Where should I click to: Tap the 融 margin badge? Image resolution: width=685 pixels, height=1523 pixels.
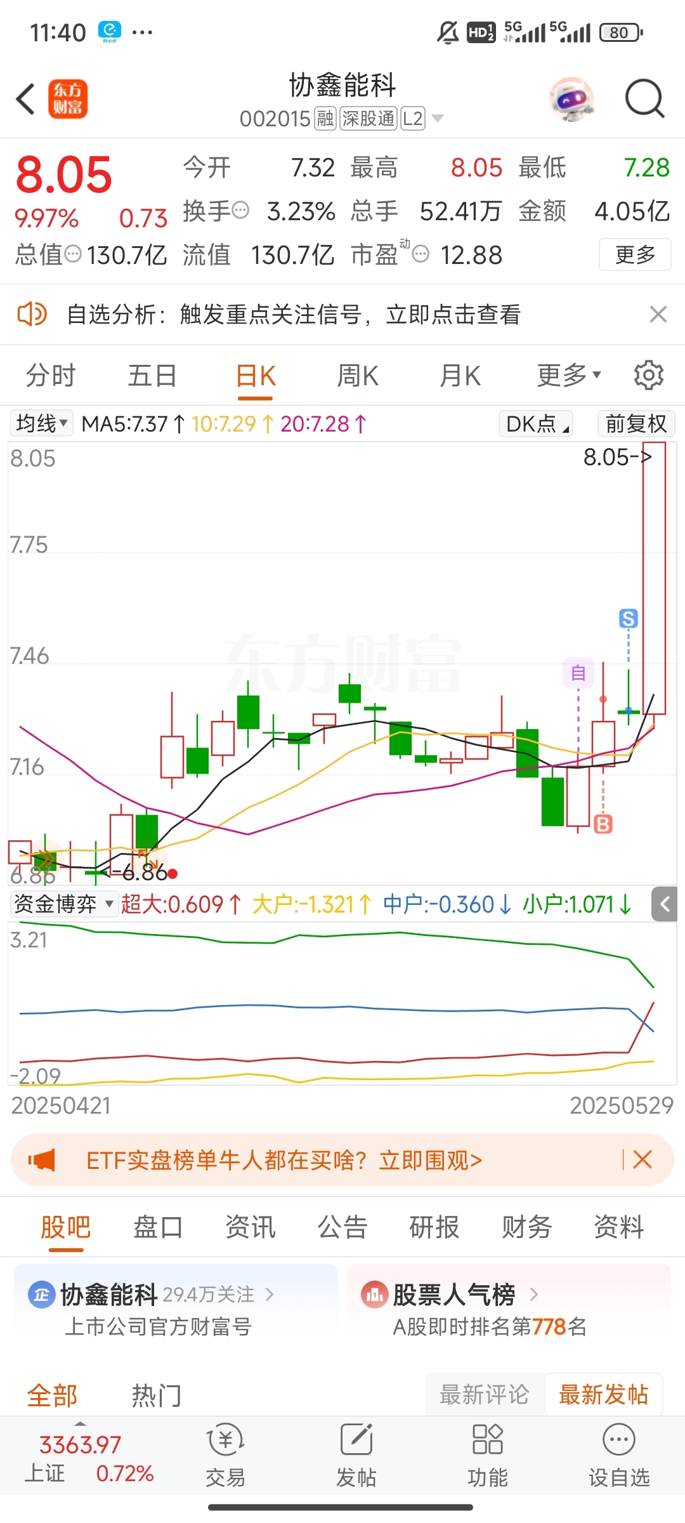point(325,119)
